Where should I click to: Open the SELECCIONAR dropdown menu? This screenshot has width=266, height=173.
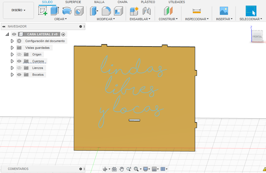pyautogui.click(x=251, y=19)
